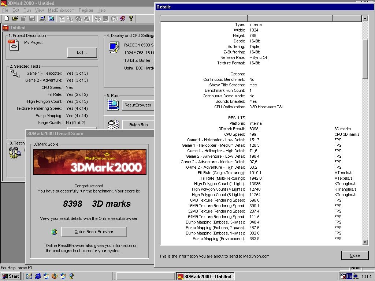Click the Details vertical scrollbar thumb
The width and height of the screenshot is (375, 281).
point(365,59)
